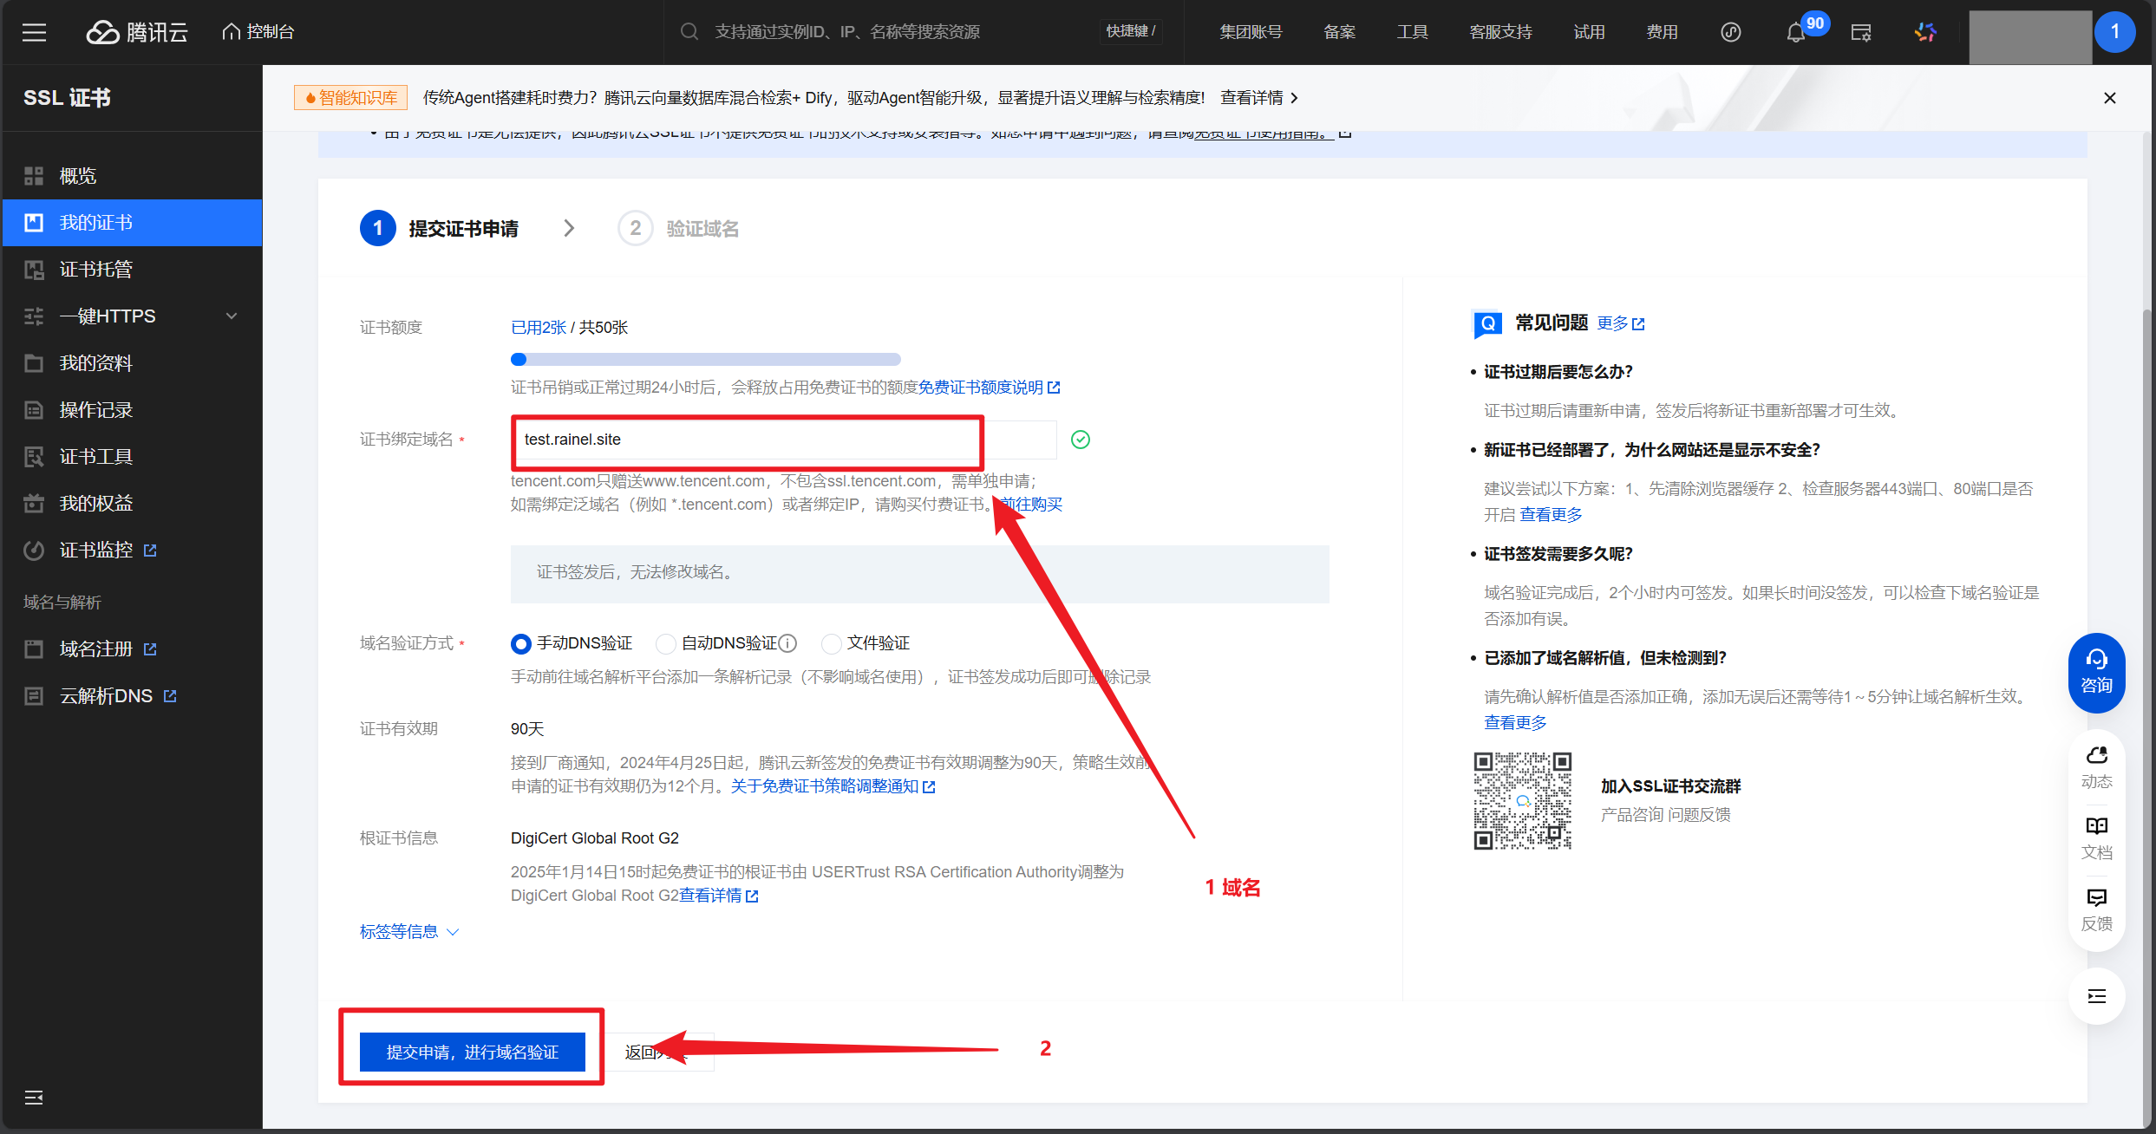Open the 文档 floating icon
Screen dimensions: 2156x1134
tap(2096, 838)
